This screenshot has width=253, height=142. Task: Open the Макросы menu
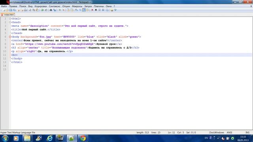tap(77, 6)
